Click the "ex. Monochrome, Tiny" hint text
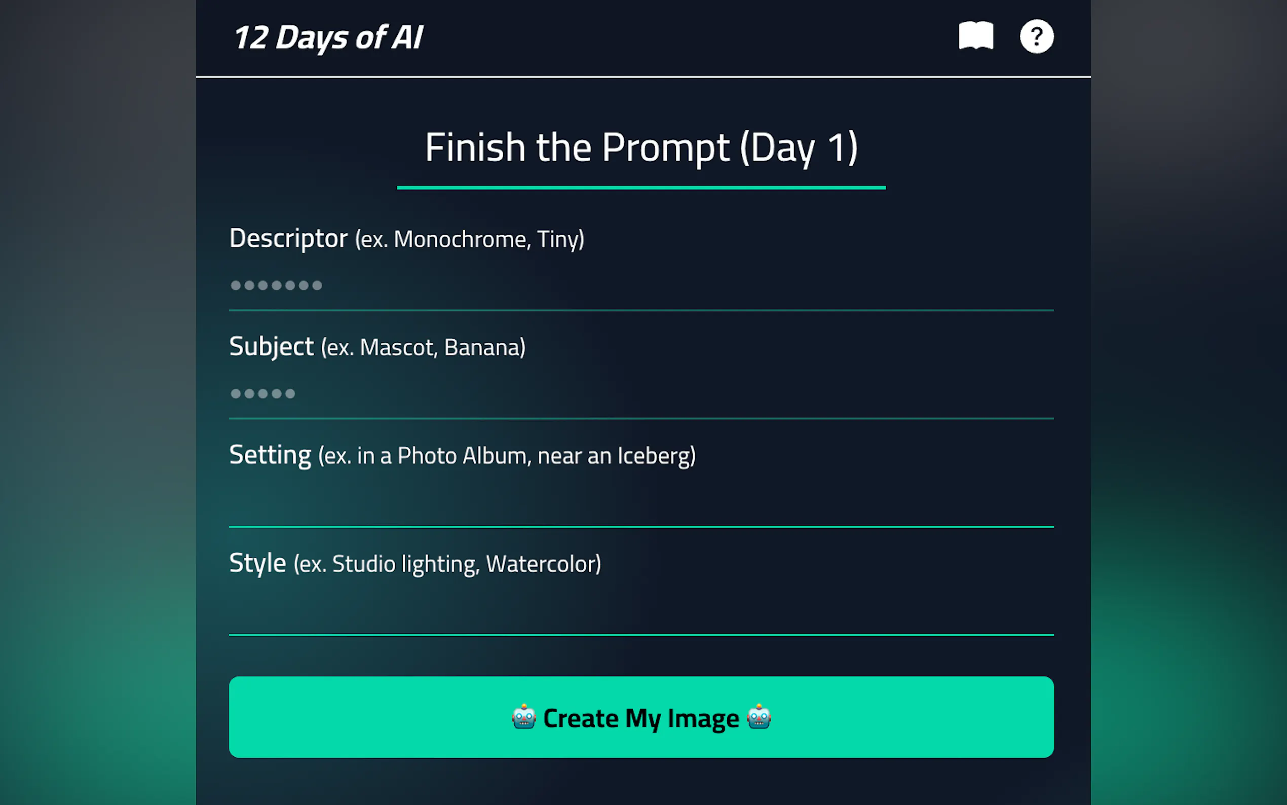The image size is (1287, 805). pyautogui.click(x=470, y=240)
